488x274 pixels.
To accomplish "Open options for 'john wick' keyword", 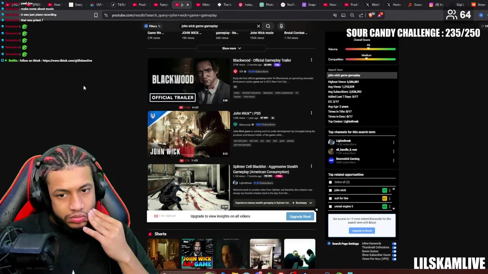I will (x=390, y=190).
